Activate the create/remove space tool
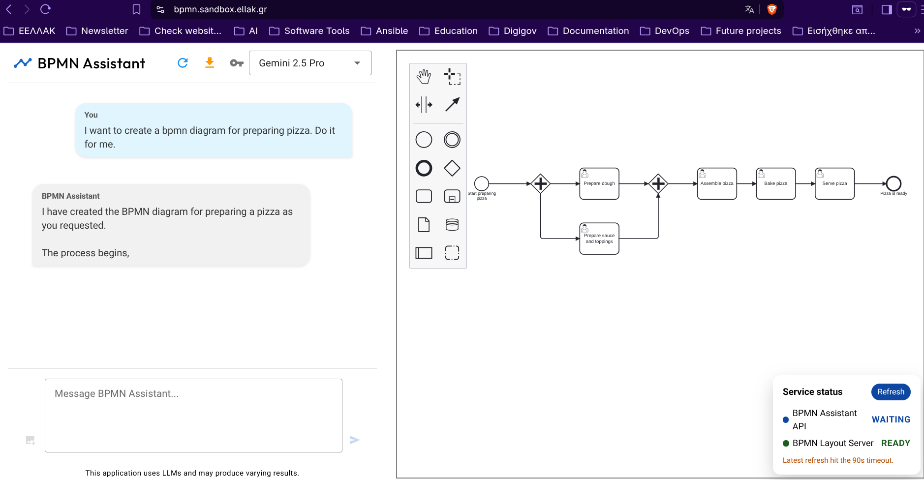The image size is (924, 480). coord(424,105)
